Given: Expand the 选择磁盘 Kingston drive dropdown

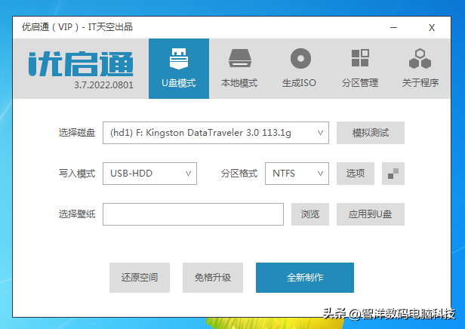Looking at the screenshot, I should [216, 133].
